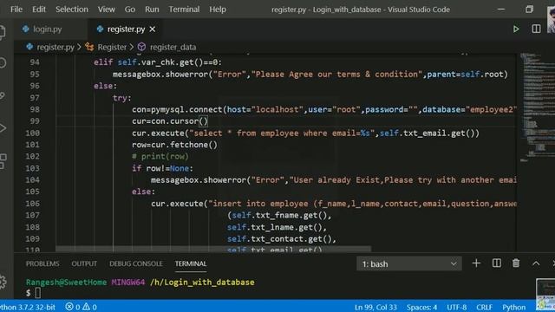Click the self.txt_lname.get() line
The height and width of the screenshot is (312, 555).
pos(277,227)
